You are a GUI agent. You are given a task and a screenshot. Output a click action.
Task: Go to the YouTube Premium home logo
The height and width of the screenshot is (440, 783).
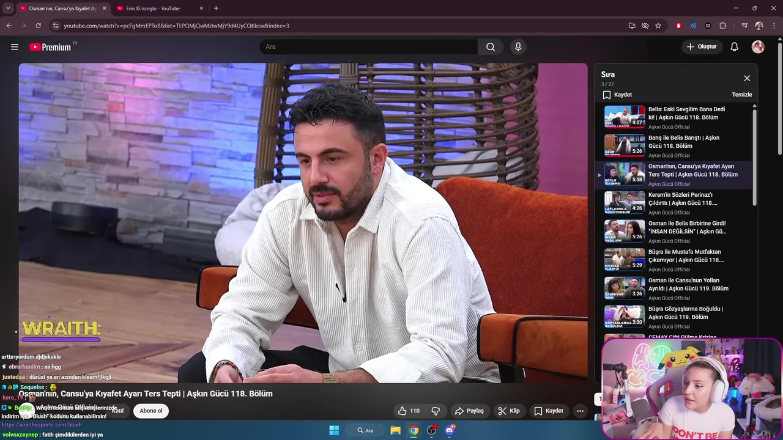pos(50,47)
